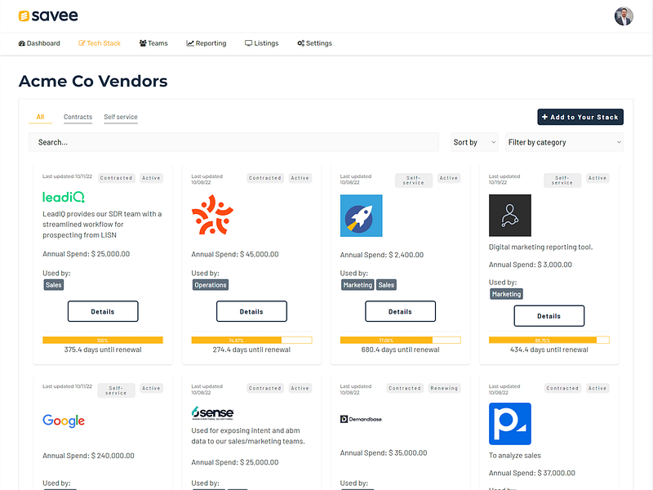653x490 pixels.
Task: Click the Active badge on LeadIQ card
Action: coord(151,178)
